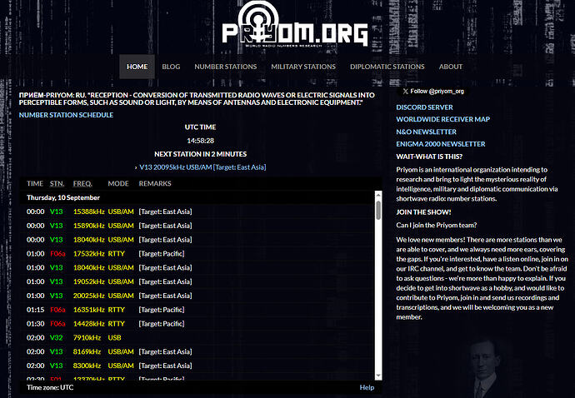This screenshot has height=398, width=575.
Task: Select the V32 7910kHz USB row
Action: 197,337
